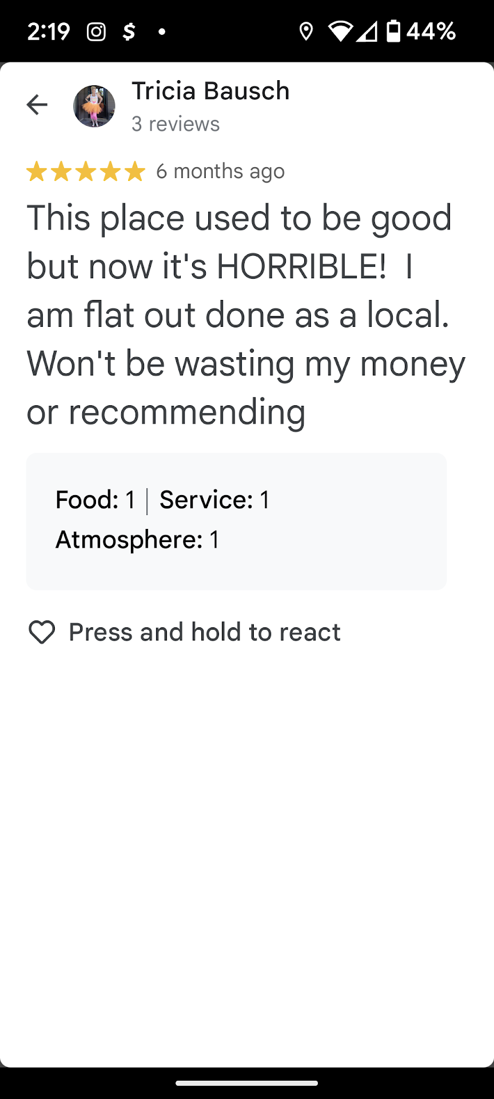The height and width of the screenshot is (1099, 494).
Task: Tap the battery icon showing 44%
Action: click(x=393, y=31)
